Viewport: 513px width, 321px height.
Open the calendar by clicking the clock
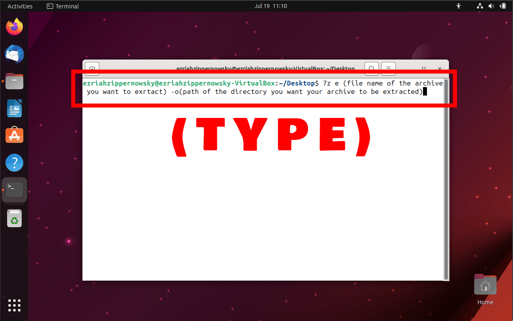[x=271, y=6]
